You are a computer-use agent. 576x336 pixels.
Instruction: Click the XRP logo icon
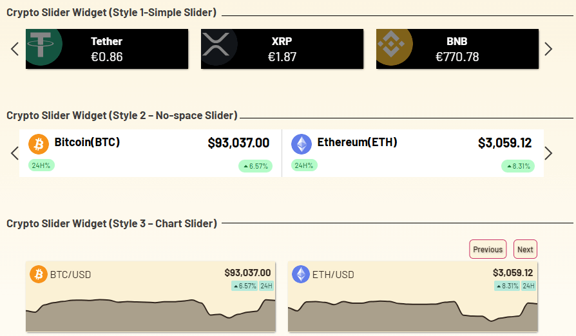click(220, 49)
